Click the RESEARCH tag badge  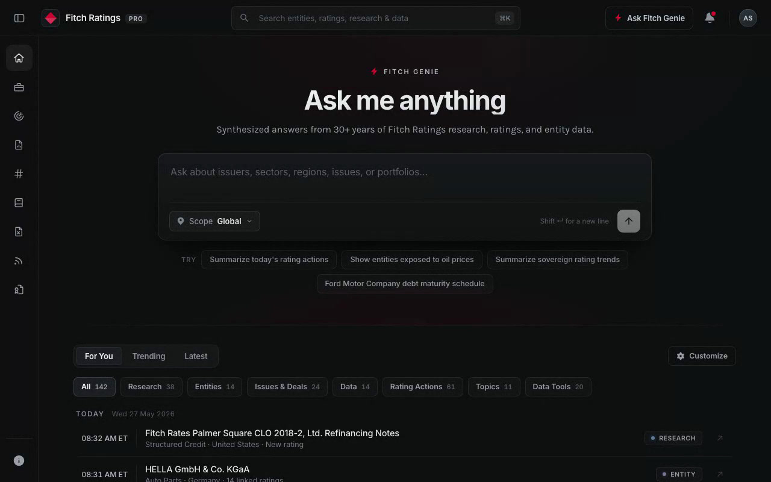pos(673,438)
